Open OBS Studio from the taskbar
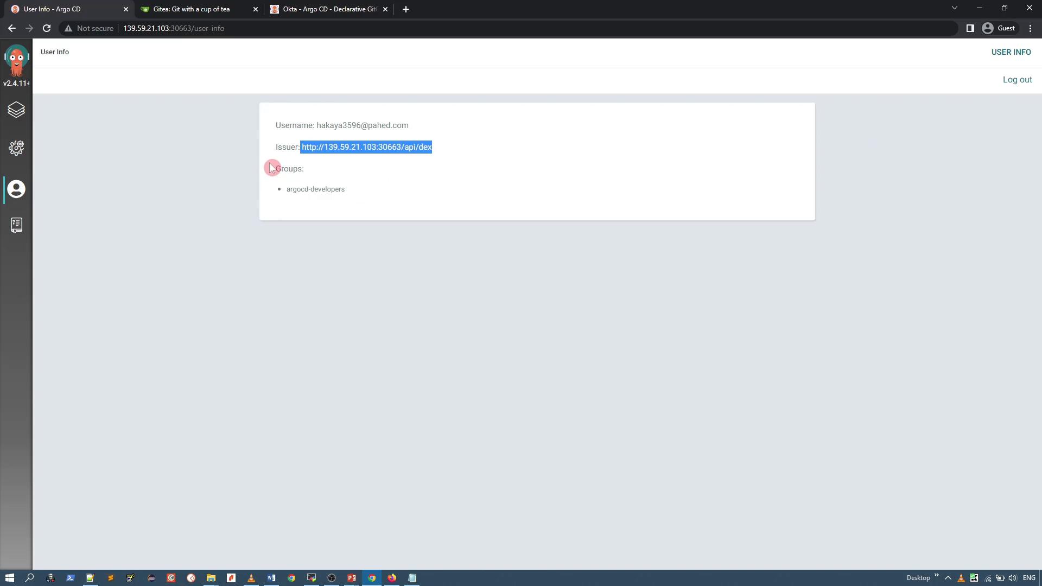The height and width of the screenshot is (586, 1042). coord(331,578)
